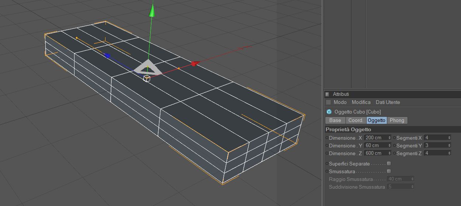The height and width of the screenshot is (206, 461).
Task: Click the Dimensione . X label
Action: click(x=346, y=138)
